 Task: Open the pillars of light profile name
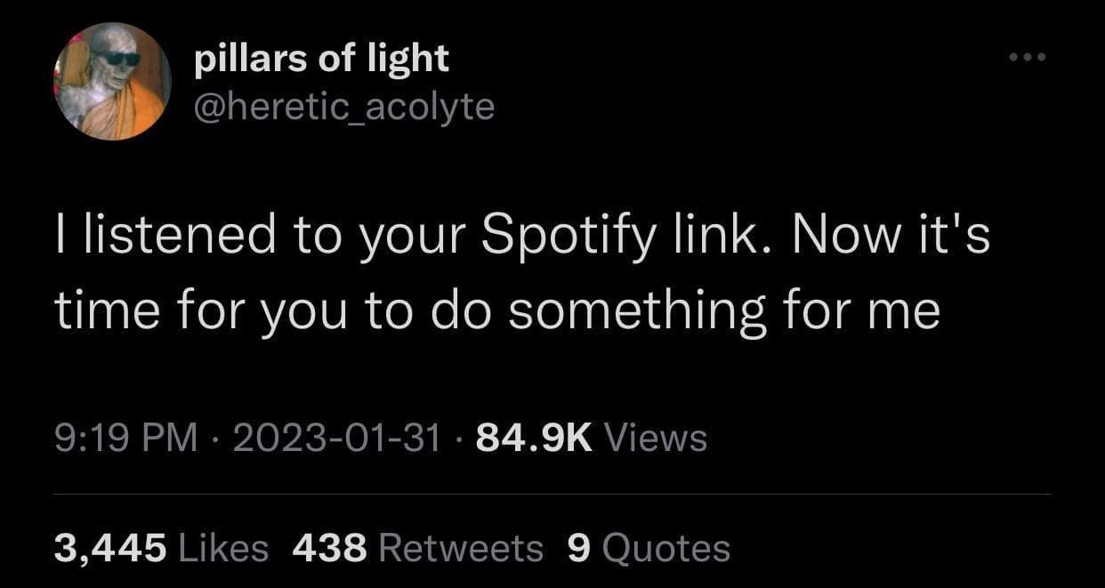(x=321, y=59)
